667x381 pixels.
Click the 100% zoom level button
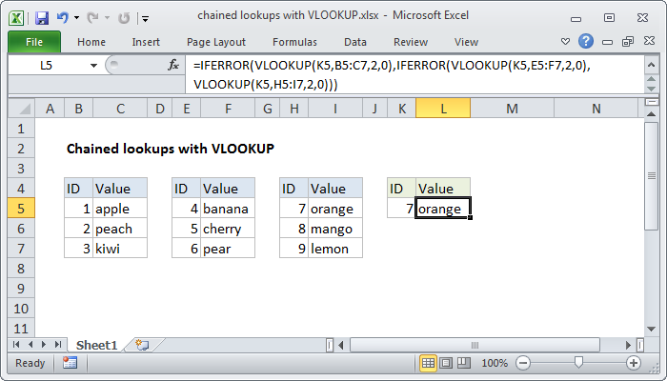click(x=495, y=363)
